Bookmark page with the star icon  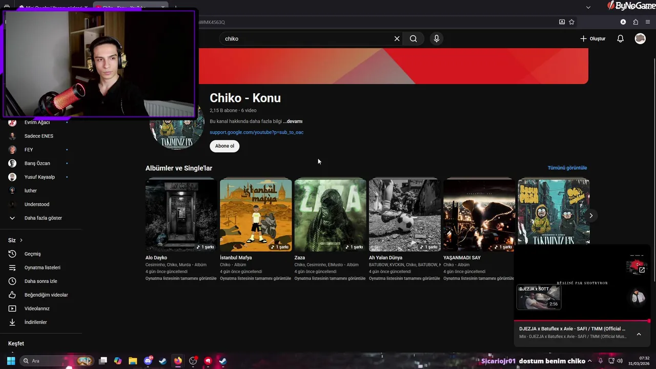click(x=571, y=22)
